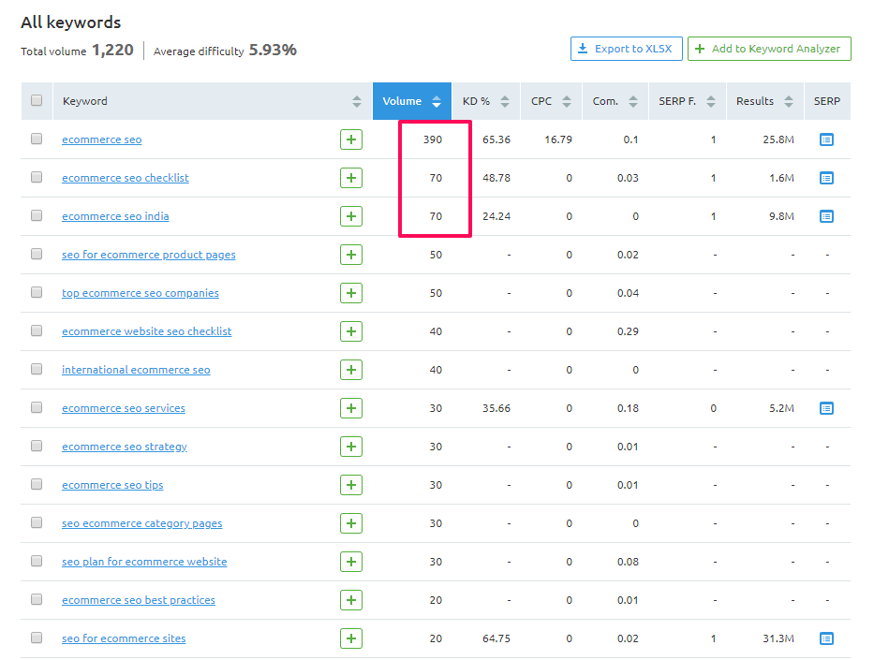Check the 'ecommerce seo checklist' row checkbox
This screenshot has width=874, height=660.
pyautogui.click(x=37, y=177)
